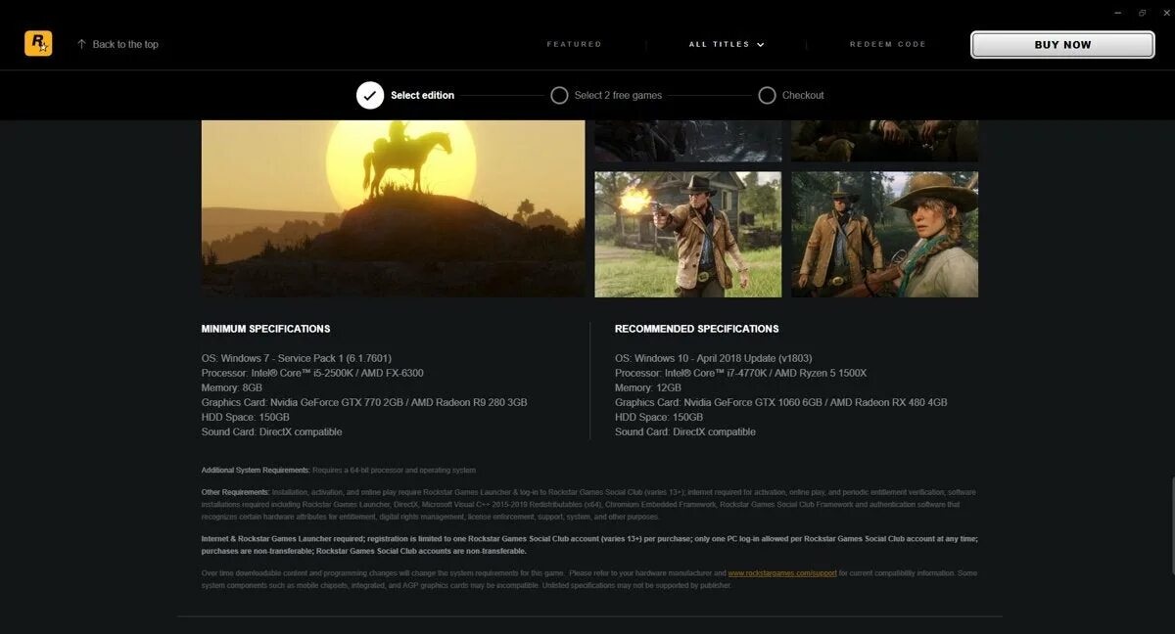Screen dimensions: 1175x634
Task: Click 'Processor: Intel Core i7-4770K' line
Action: (x=740, y=373)
